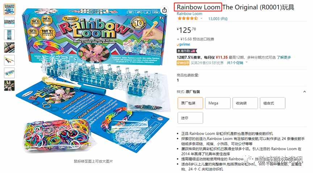The image size is (313, 173).
Task: Click the overseas purchase flag badge
Action: tap(186, 51)
